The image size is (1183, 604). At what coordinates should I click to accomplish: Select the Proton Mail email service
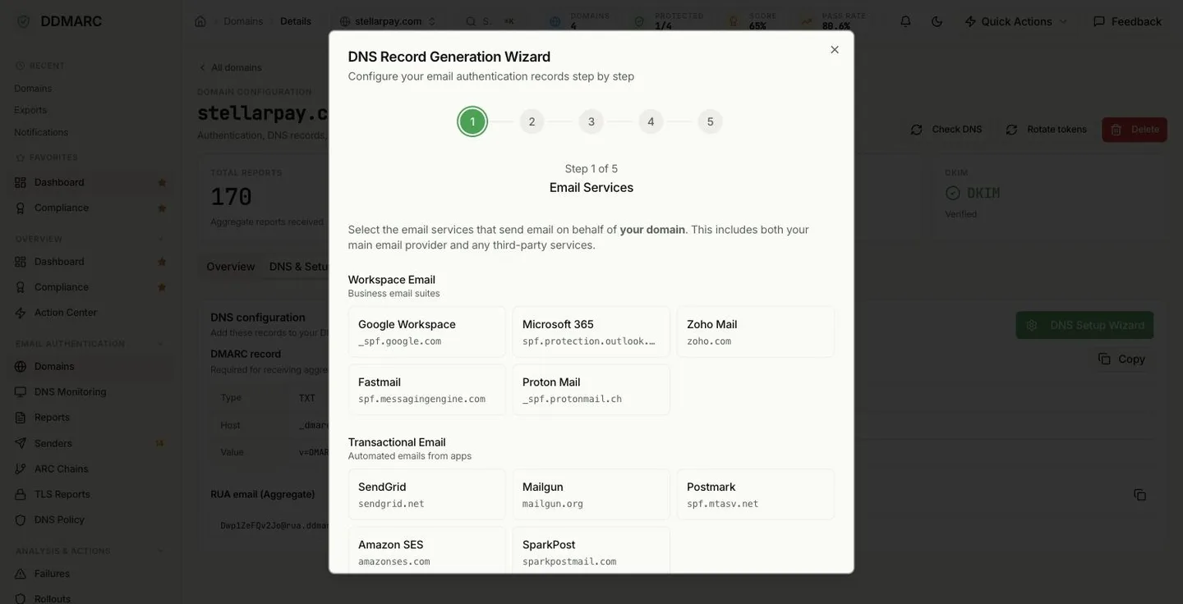tap(591, 390)
